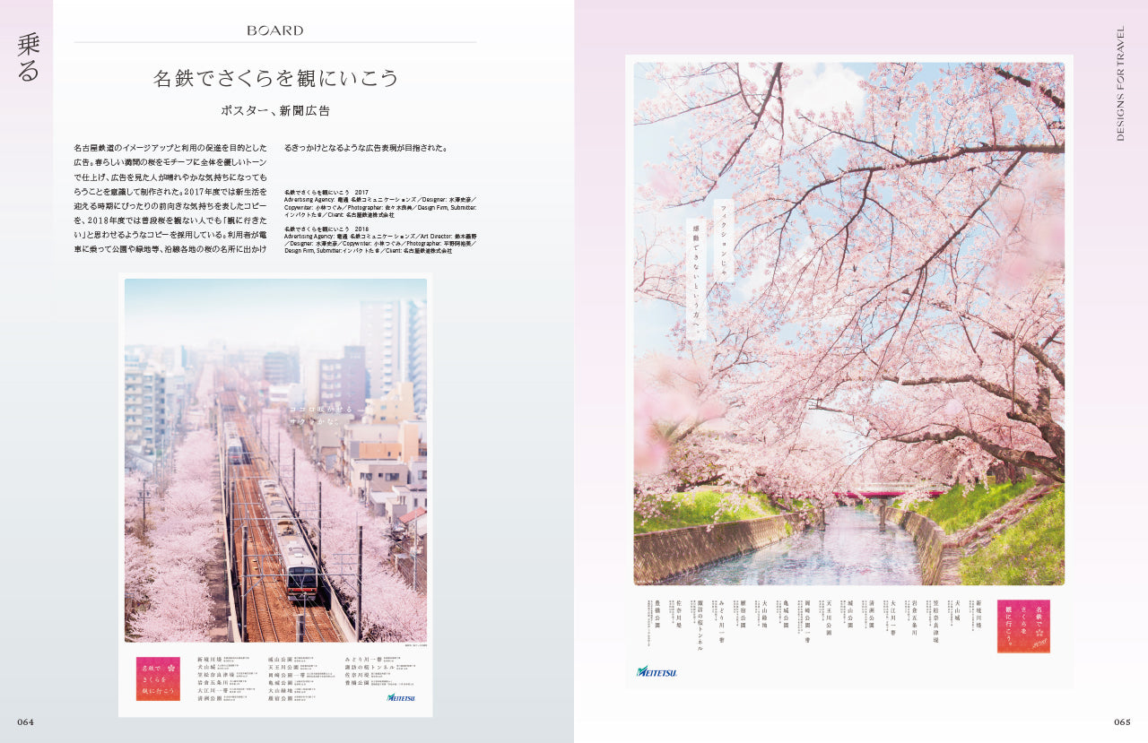This screenshot has height=743, width=1148.
Task: Click the pink square badge below the river poster
Action: (x=1023, y=626)
